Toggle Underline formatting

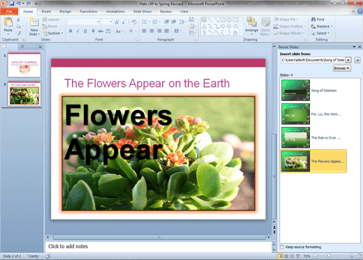click(x=85, y=31)
